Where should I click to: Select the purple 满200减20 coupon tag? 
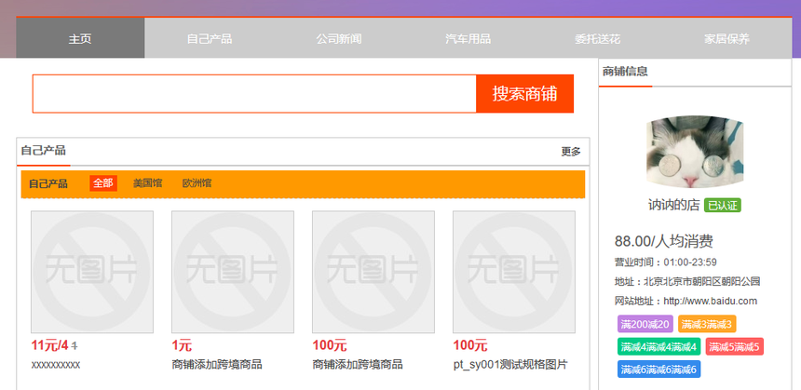[x=644, y=325]
